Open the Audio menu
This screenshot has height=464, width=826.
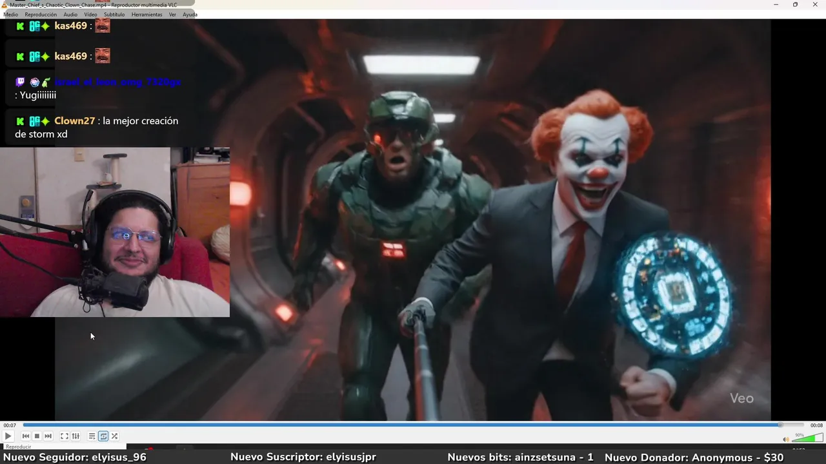(70, 14)
